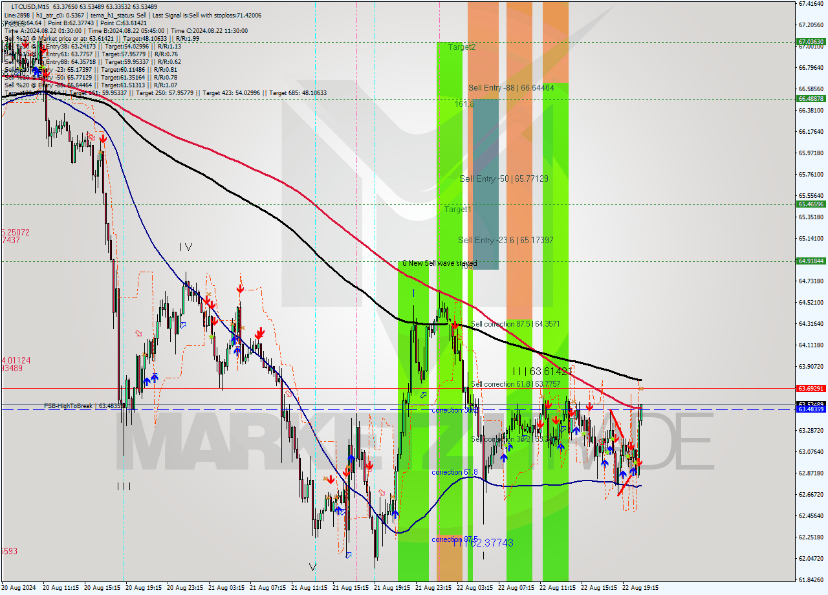Select the 'Last Signal is:Sell with stoploss' info line
This screenshot has width=828, height=595.
tap(206, 15)
